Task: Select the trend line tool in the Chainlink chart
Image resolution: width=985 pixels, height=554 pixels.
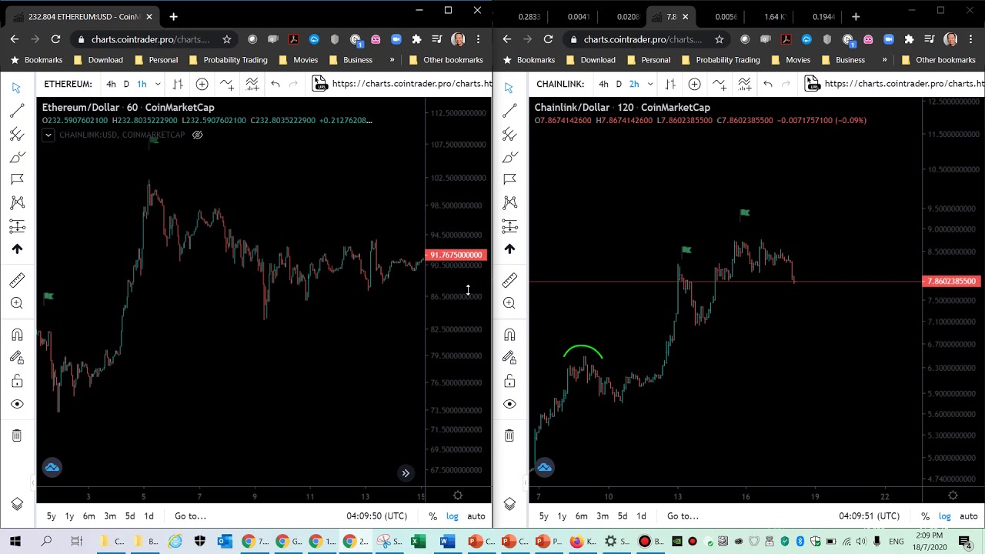Action: coord(509,112)
